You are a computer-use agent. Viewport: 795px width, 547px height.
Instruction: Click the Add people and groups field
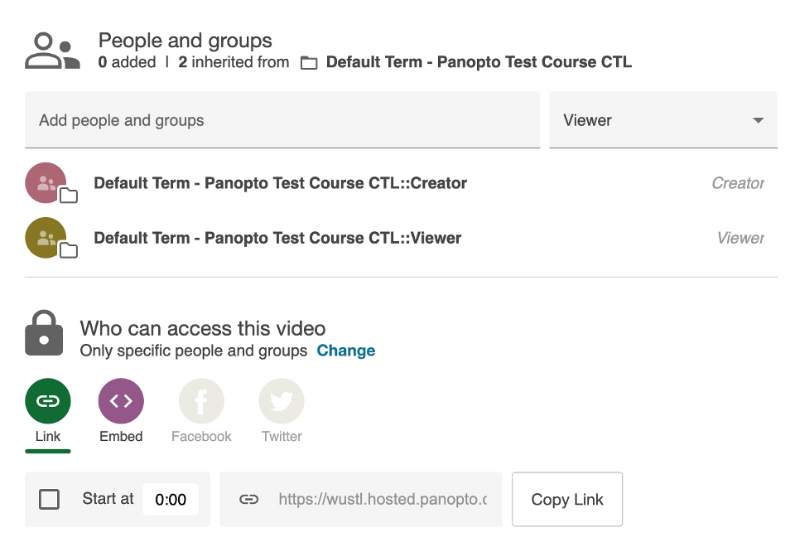(282, 120)
